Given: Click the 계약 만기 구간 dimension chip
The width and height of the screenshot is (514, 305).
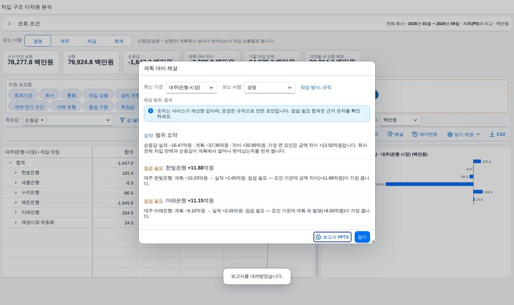Looking at the screenshot, I should tap(29, 107).
